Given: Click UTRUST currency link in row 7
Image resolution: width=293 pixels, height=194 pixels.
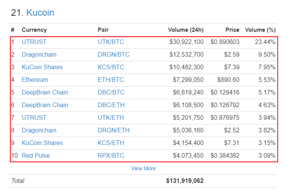Looking at the screenshot, I should (x=34, y=117).
